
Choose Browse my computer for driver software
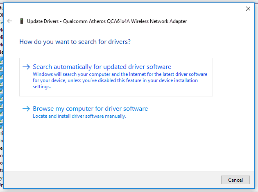coord(91,109)
